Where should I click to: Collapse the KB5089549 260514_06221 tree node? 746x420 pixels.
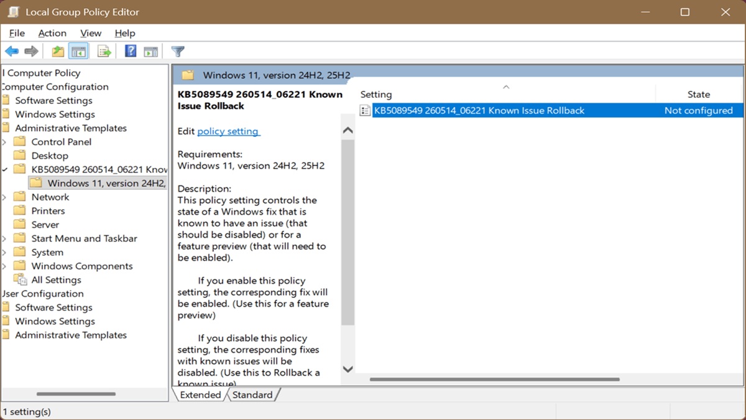tap(4, 169)
